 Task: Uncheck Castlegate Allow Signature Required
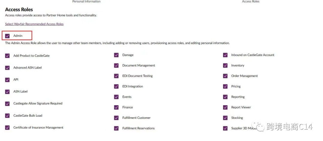pos(7,103)
